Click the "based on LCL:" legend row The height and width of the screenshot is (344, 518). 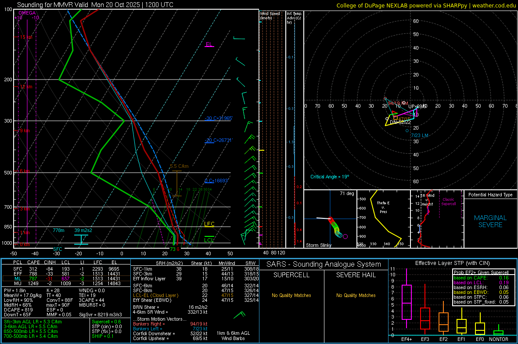[481, 282]
